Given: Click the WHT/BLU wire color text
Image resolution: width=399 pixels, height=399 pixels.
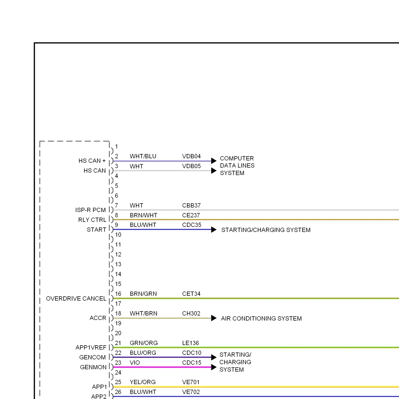Looking at the screenshot, I should pyautogui.click(x=143, y=156).
